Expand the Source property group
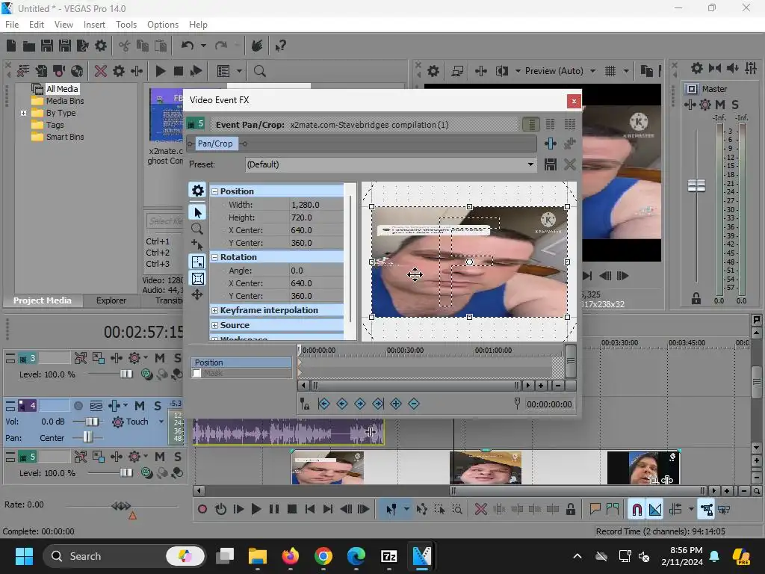The image size is (765, 574). [214, 325]
